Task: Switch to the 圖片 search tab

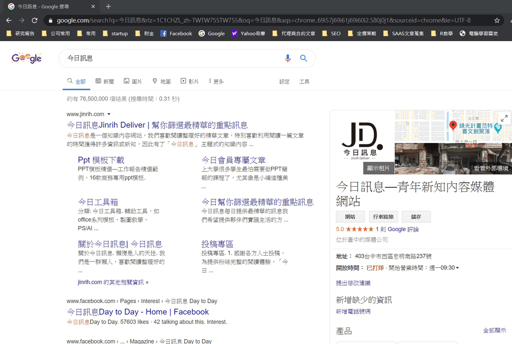Action: coord(133,81)
